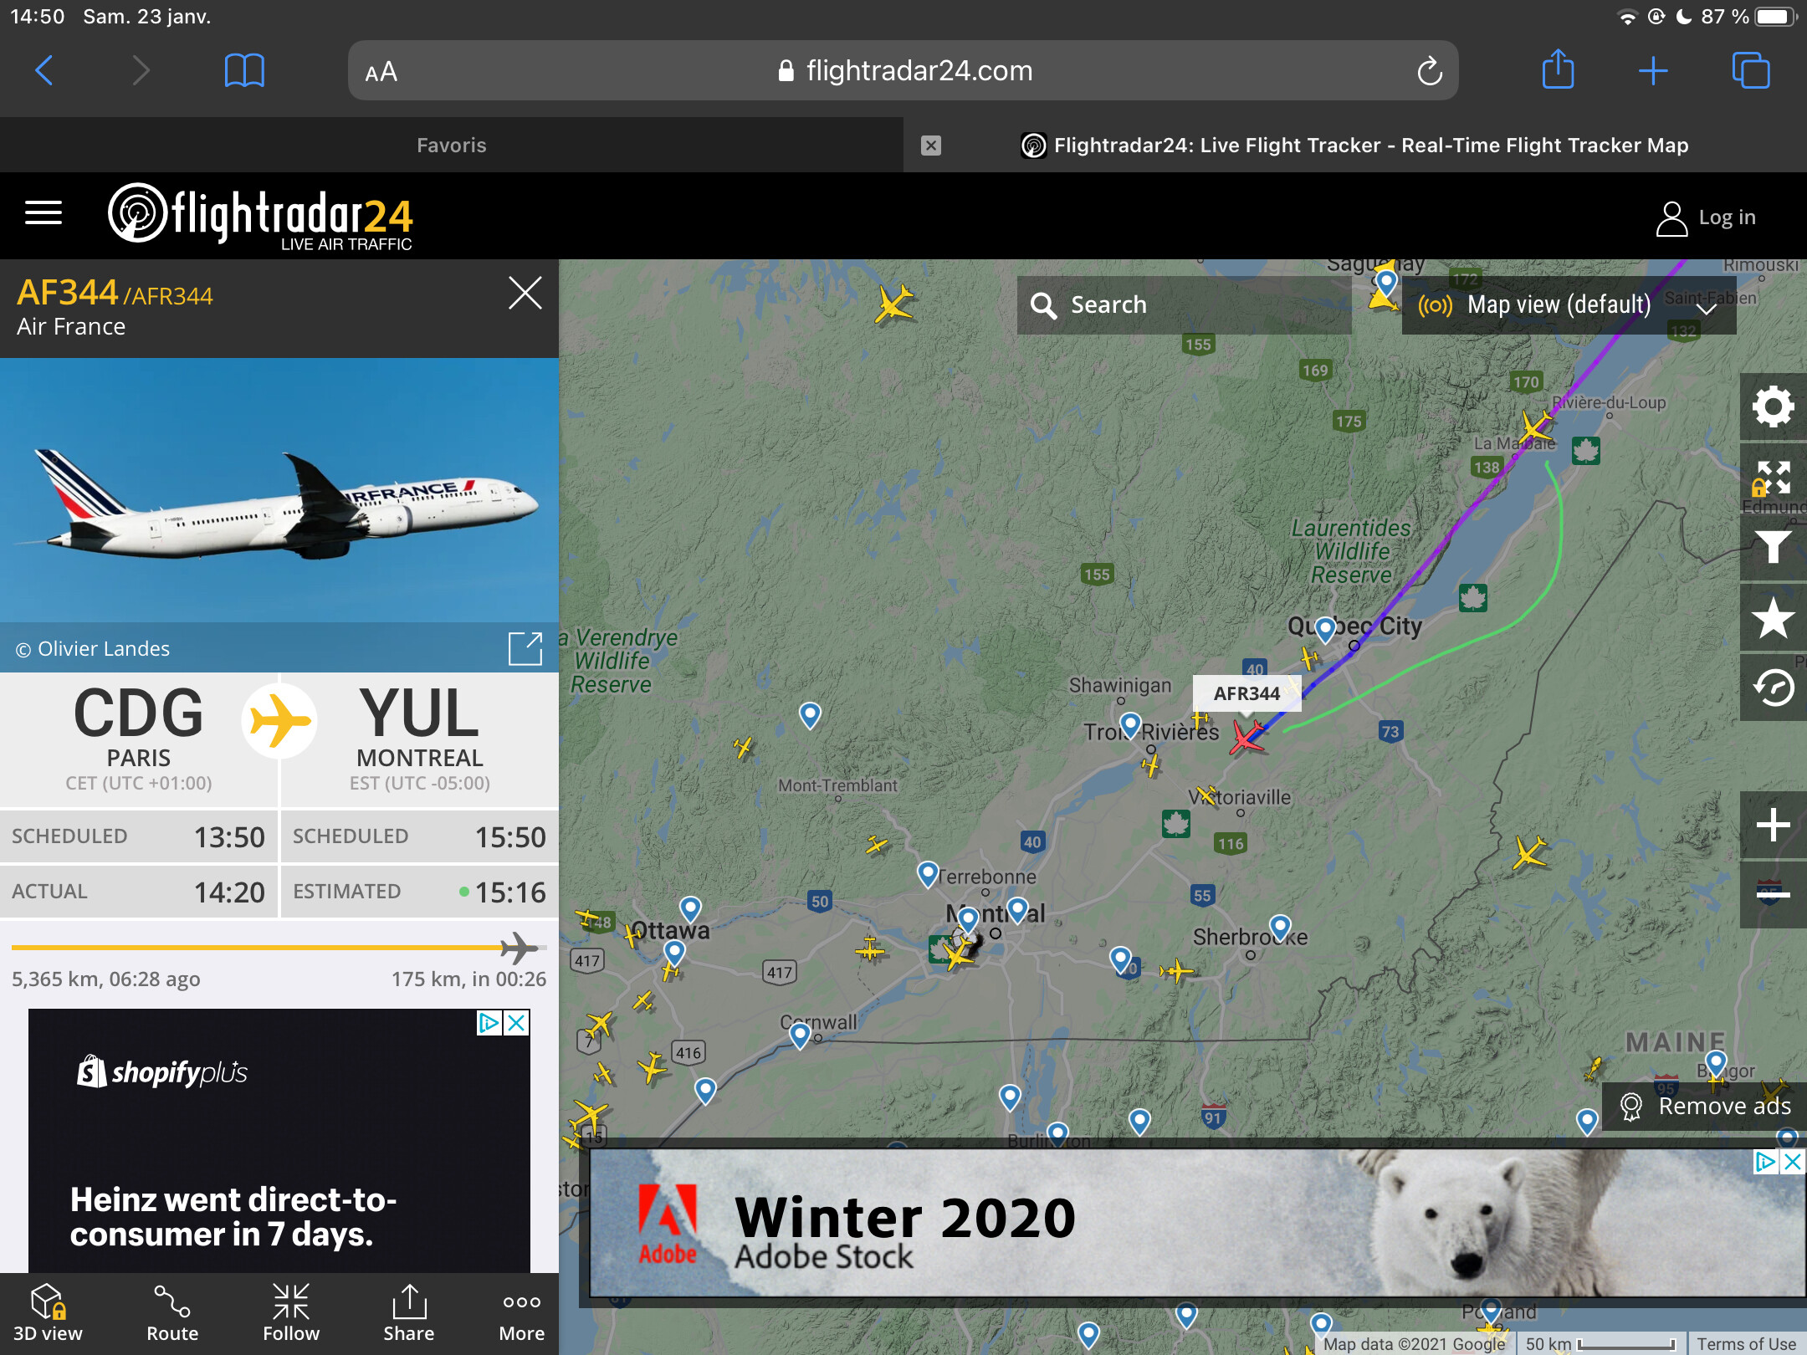
Task: Open the More options menu
Action: [521, 1313]
